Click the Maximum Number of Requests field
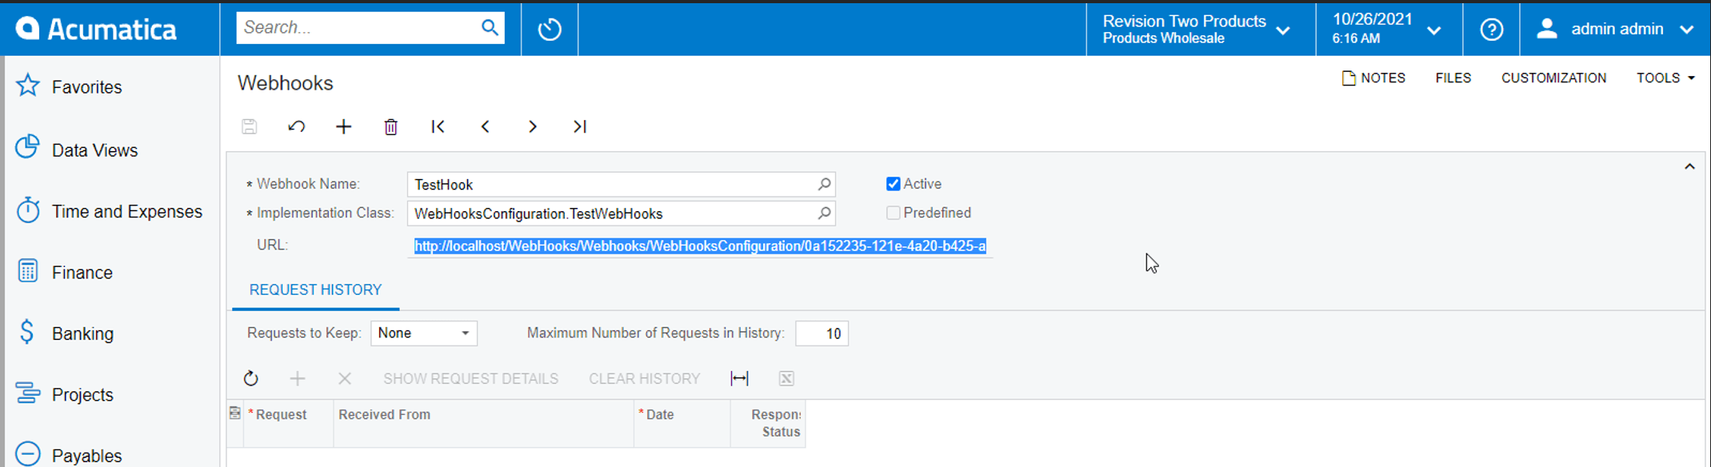Viewport: 1711px width, 467px height. 822,333
